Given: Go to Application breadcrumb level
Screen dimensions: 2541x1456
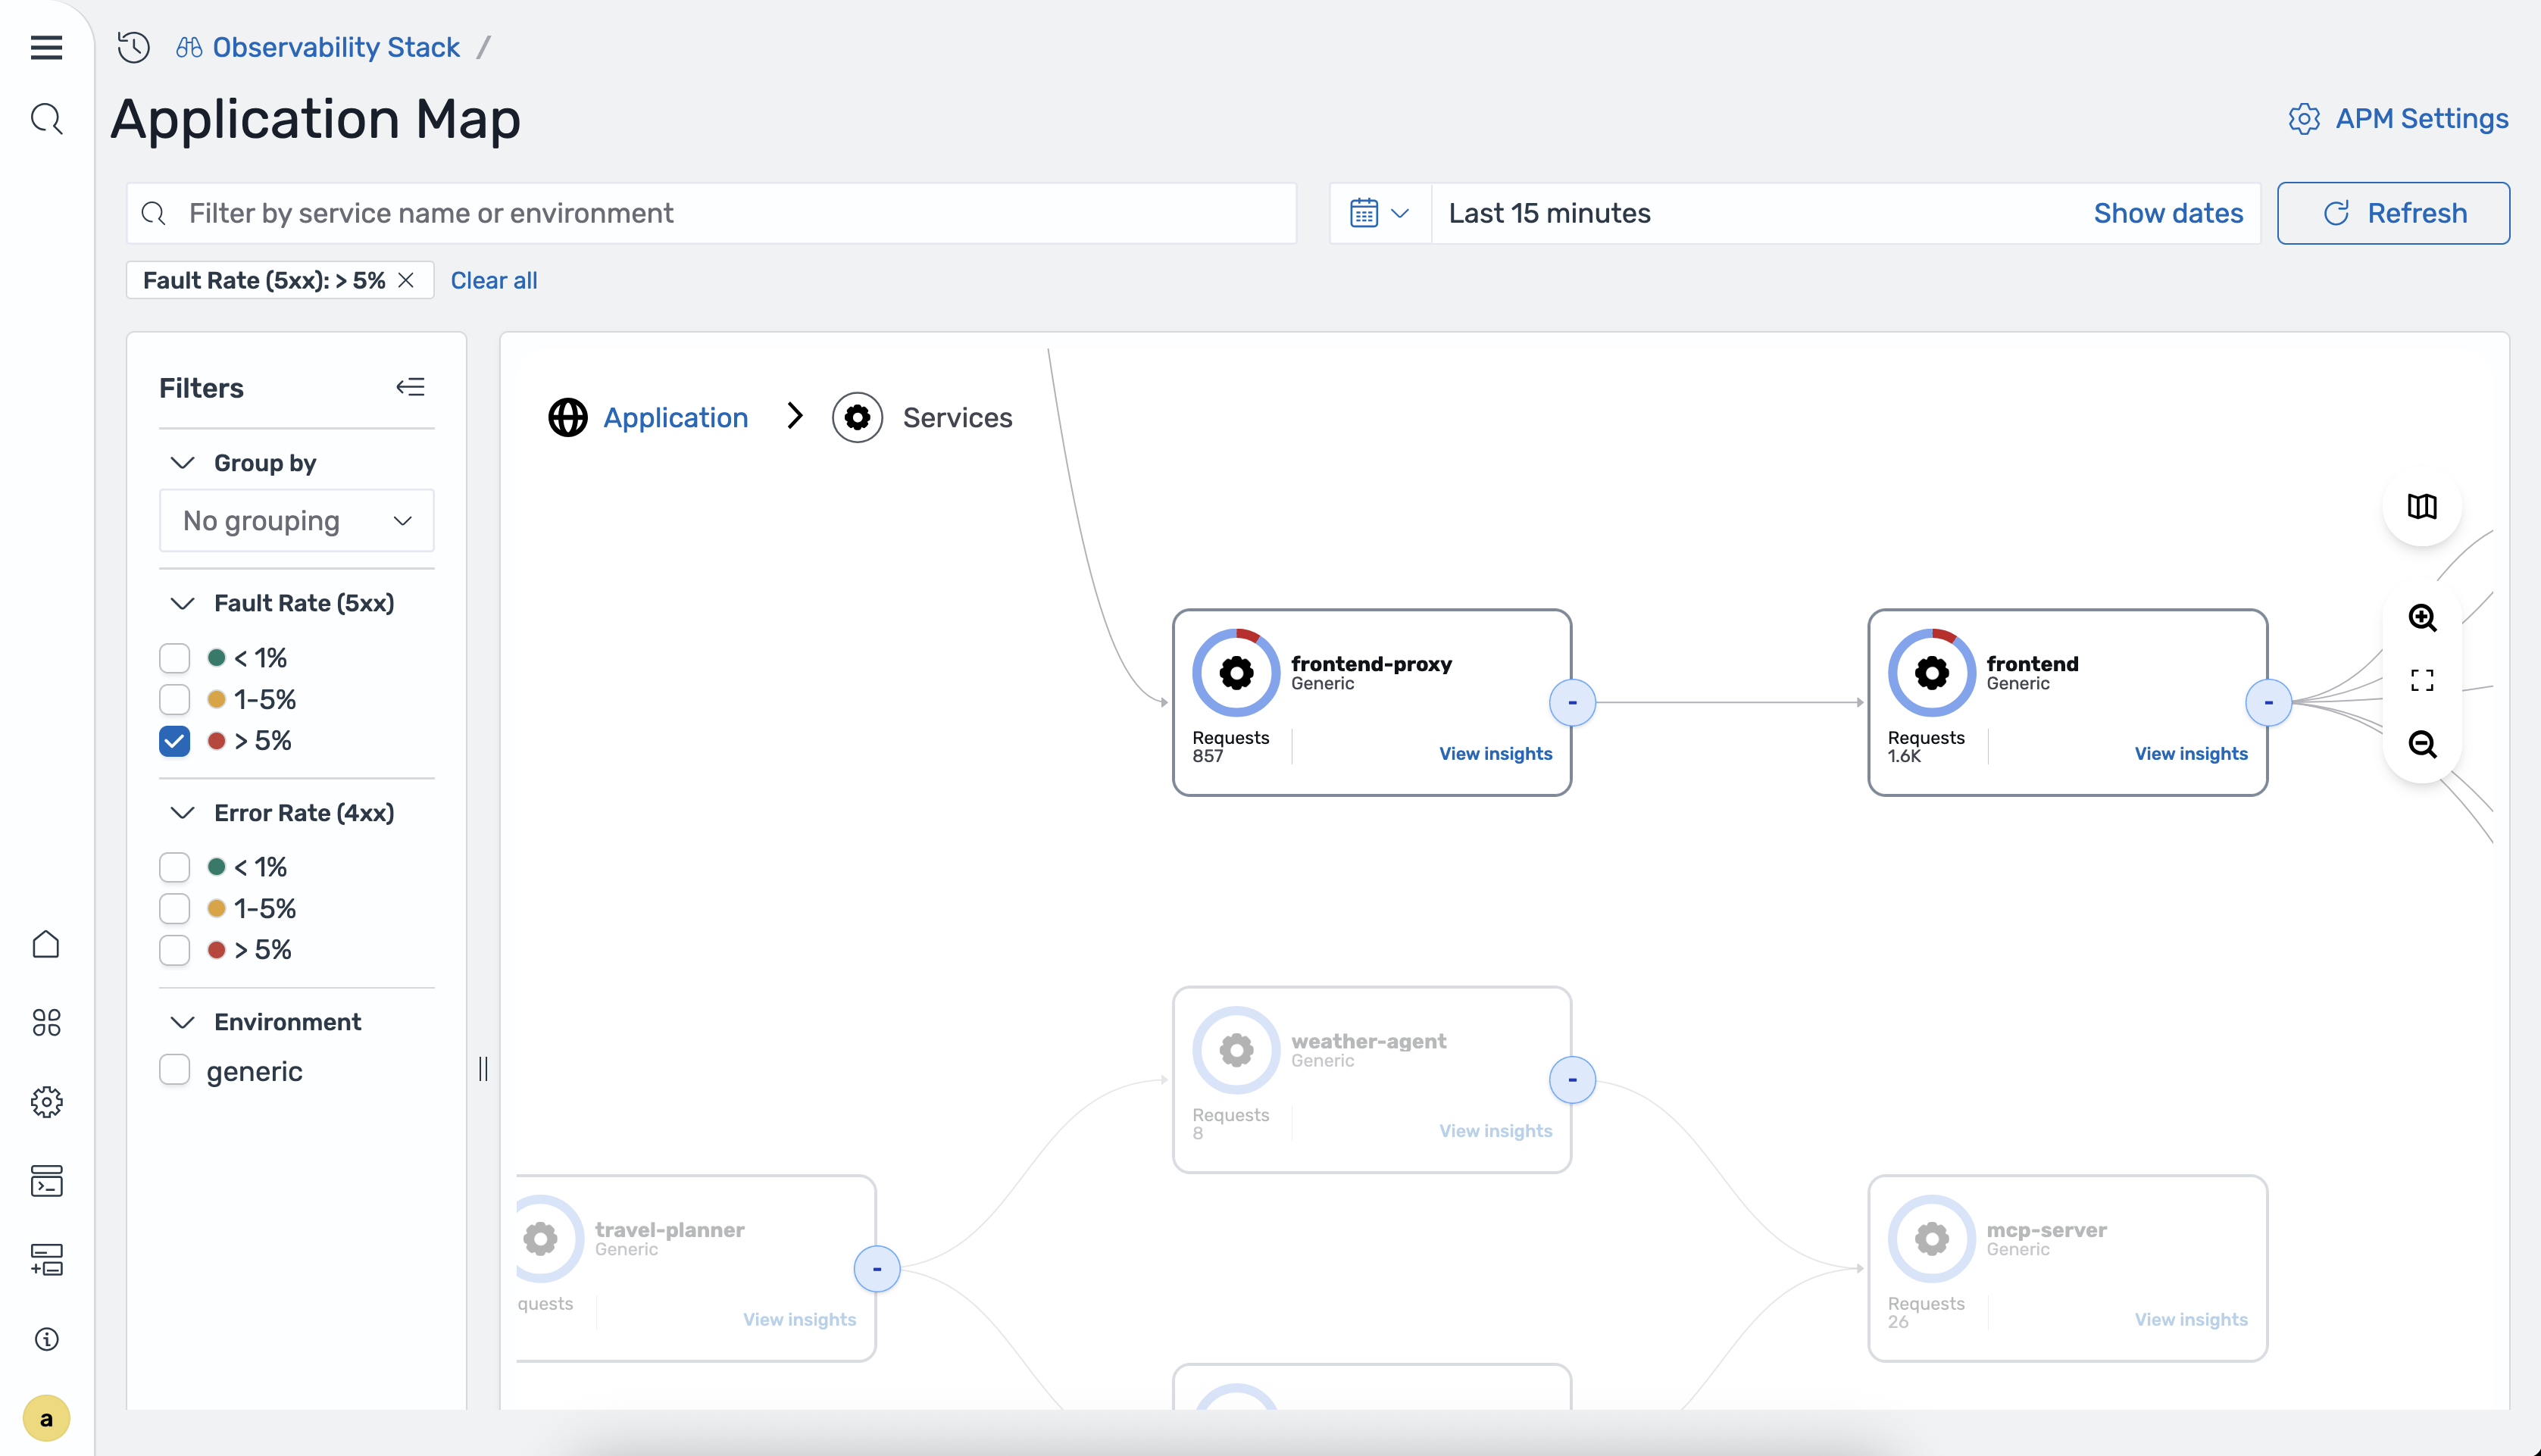Looking at the screenshot, I should pos(675,417).
